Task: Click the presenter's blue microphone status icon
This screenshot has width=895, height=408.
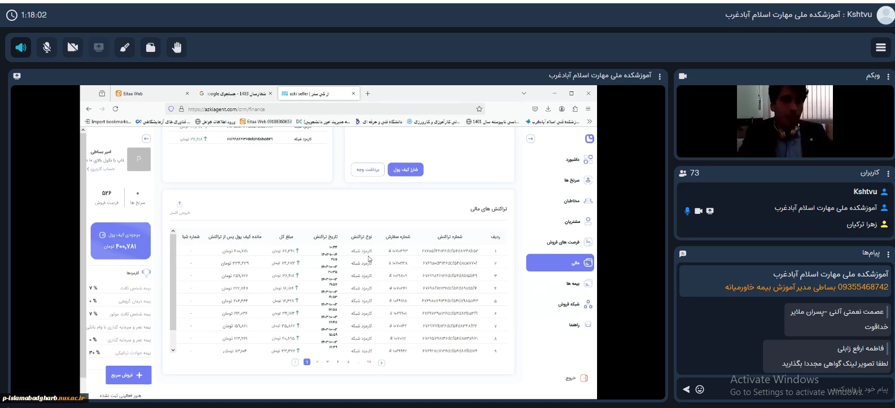Action: tap(687, 211)
